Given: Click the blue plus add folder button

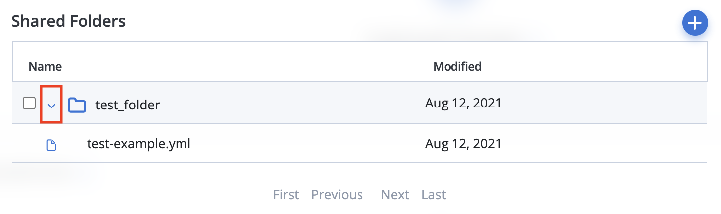Looking at the screenshot, I should click(x=695, y=23).
